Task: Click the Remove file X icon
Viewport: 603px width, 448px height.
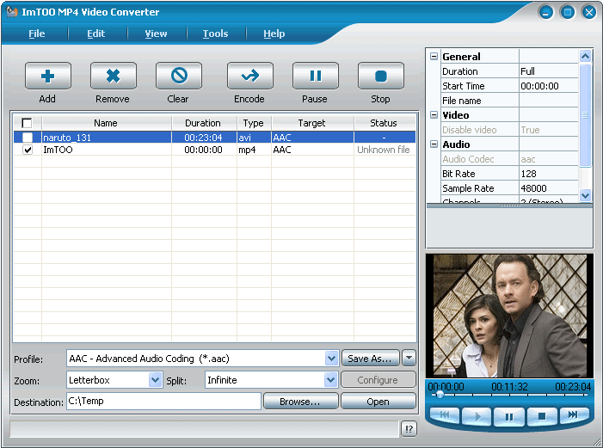Action: tap(113, 77)
